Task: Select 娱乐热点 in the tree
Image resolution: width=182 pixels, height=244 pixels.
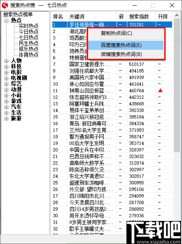Action: coord(28,49)
